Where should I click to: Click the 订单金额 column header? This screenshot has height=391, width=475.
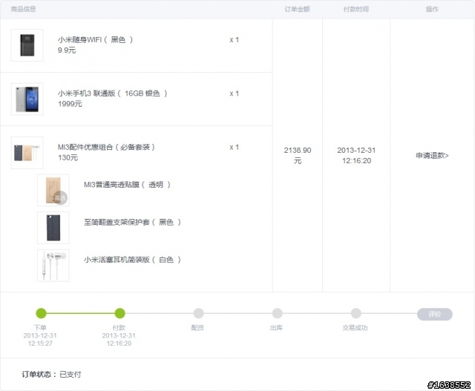(297, 9)
